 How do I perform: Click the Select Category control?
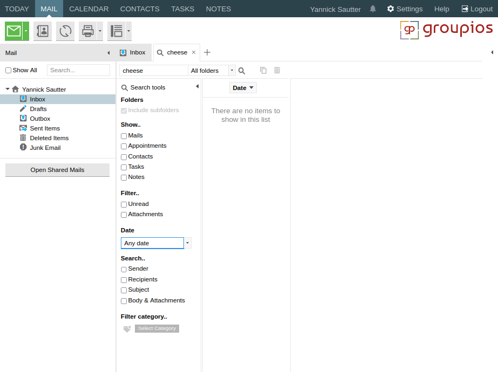tap(156, 328)
